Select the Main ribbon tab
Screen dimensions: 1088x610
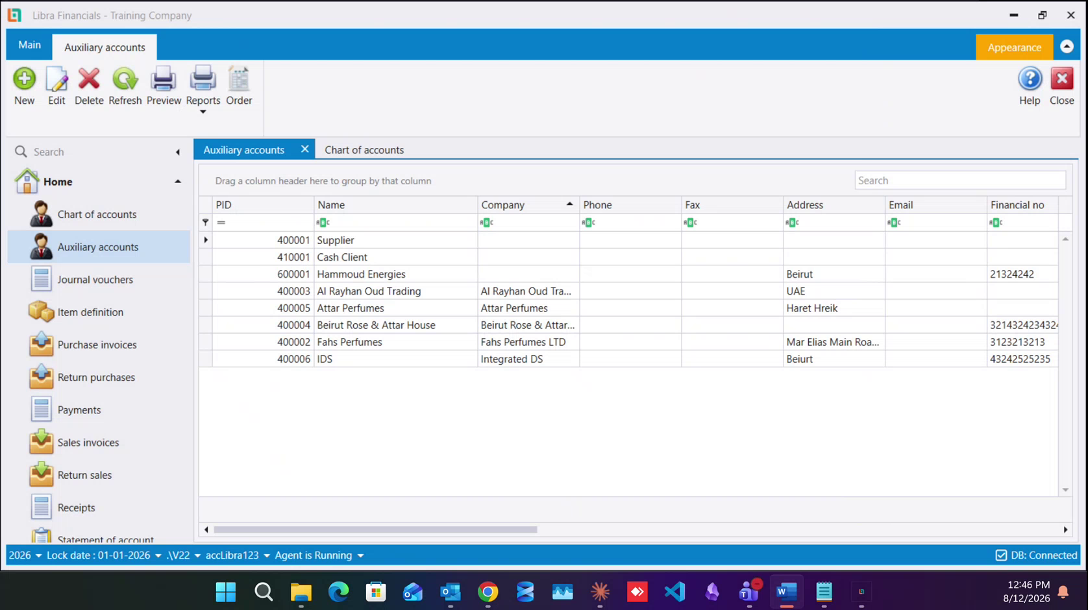(x=29, y=45)
